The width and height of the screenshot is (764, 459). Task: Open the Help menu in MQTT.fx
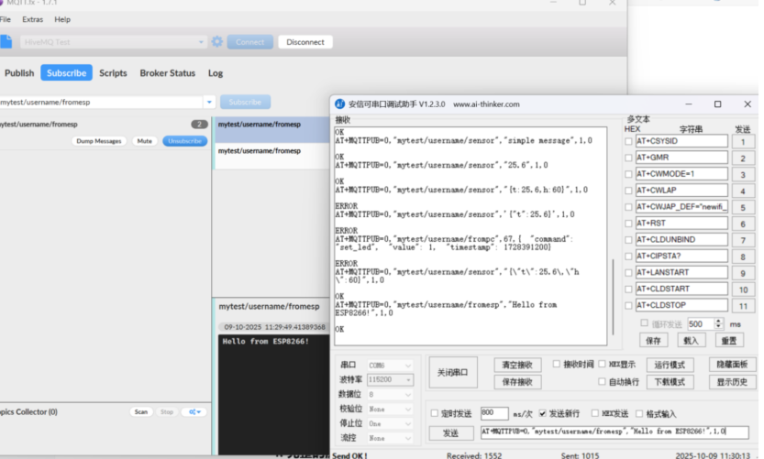click(62, 19)
